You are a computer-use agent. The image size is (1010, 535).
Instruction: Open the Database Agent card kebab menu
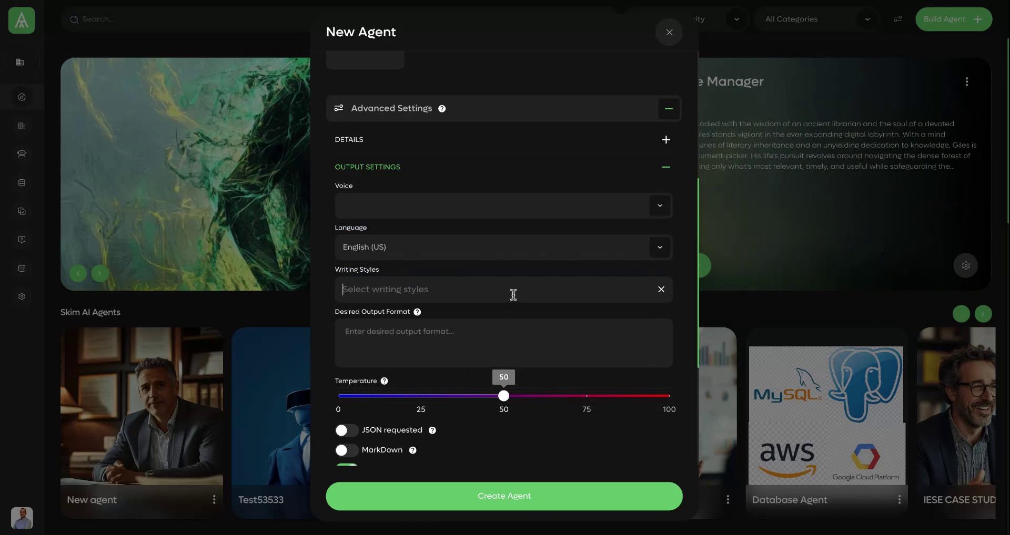point(900,499)
